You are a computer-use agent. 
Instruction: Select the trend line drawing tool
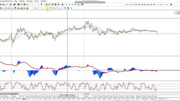tap(44, 8)
